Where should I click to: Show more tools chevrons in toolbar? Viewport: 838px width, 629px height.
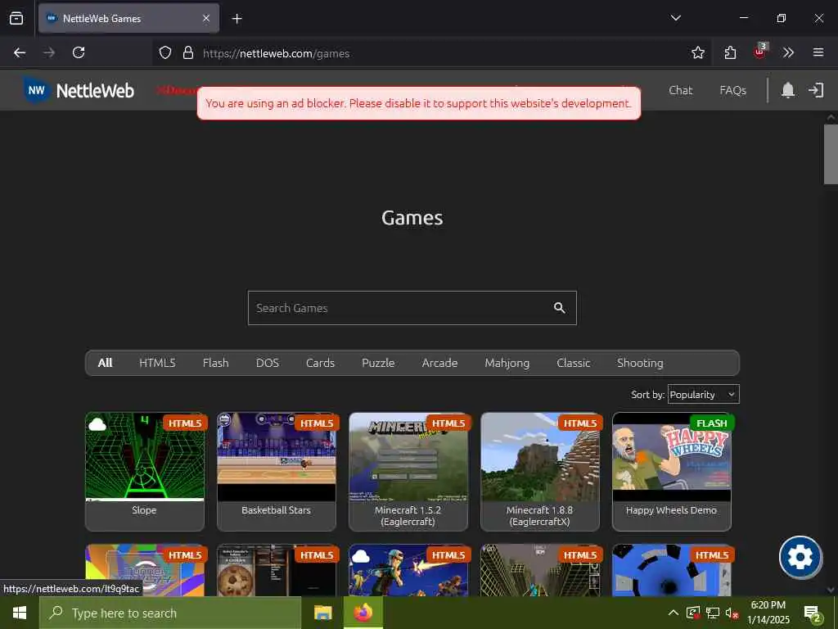[788, 52]
